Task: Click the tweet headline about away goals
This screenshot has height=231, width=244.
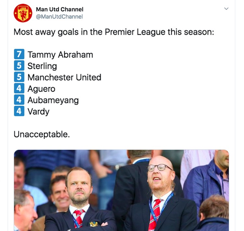Action: 114,32
